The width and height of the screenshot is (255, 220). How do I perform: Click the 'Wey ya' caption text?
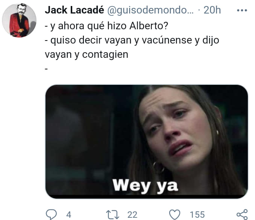[145, 185]
